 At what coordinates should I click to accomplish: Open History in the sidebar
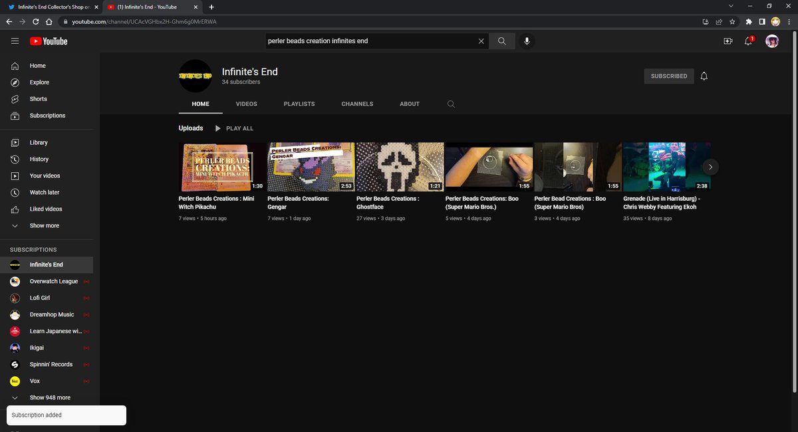point(47,160)
